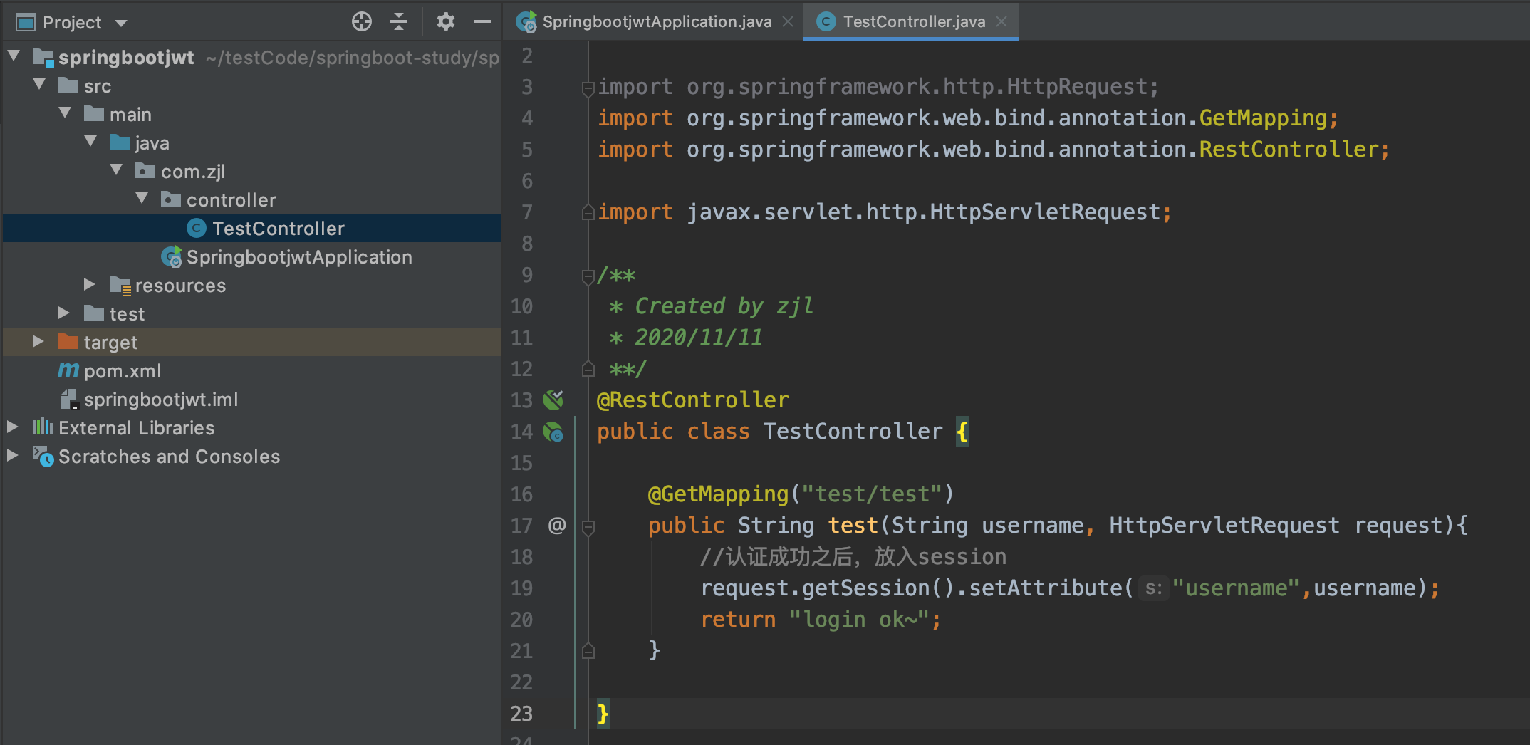Collapse the controller package

point(142,199)
